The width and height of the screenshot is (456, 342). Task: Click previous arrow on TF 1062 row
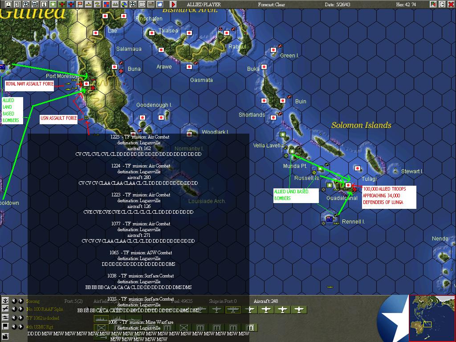[14, 318]
